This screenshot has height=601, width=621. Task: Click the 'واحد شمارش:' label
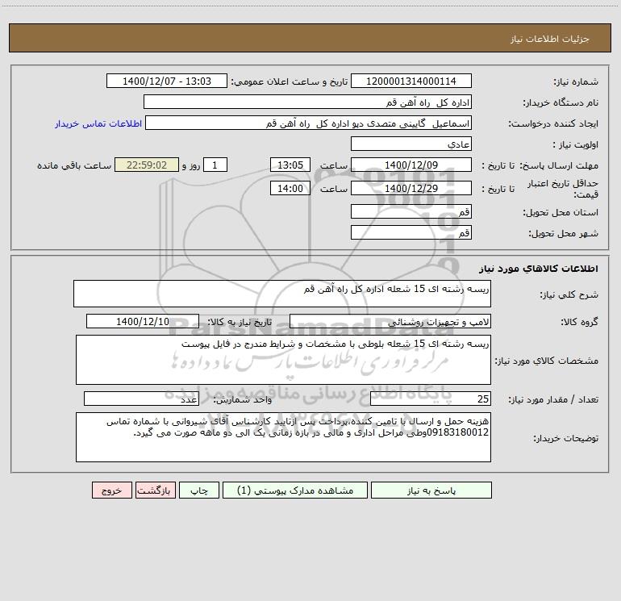(x=243, y=399)
